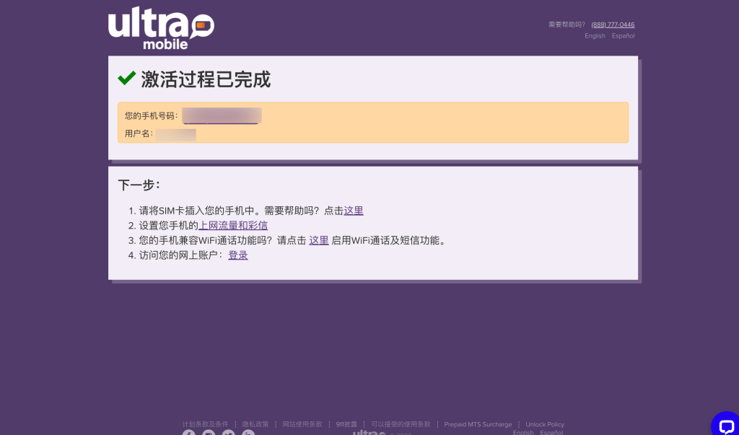The image size is (739, 435).
Task: Open 计划条款及条件 footer link
Action: pos(206,424)
